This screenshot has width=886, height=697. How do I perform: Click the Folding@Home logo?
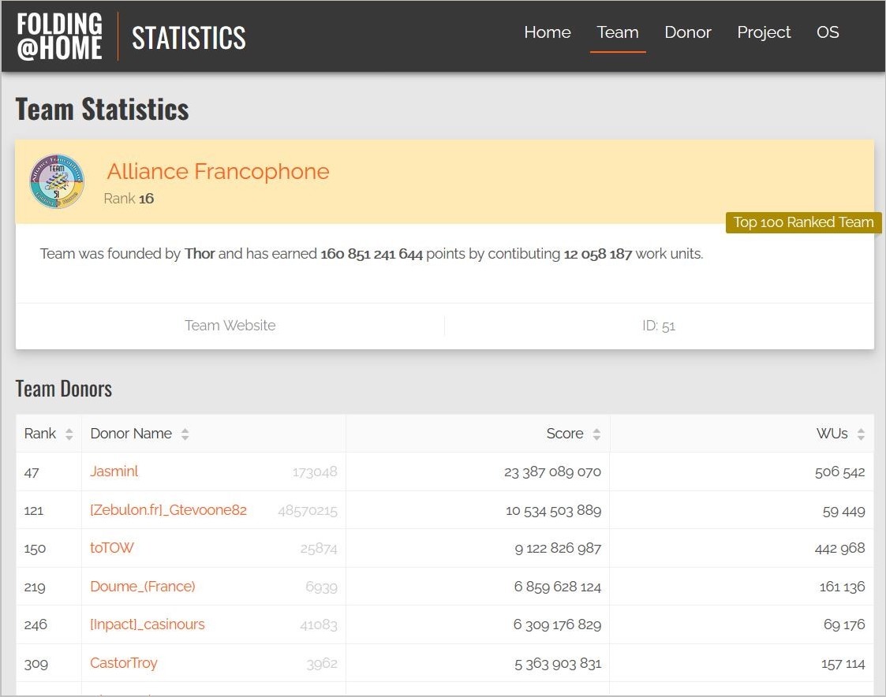pos(60,36)
